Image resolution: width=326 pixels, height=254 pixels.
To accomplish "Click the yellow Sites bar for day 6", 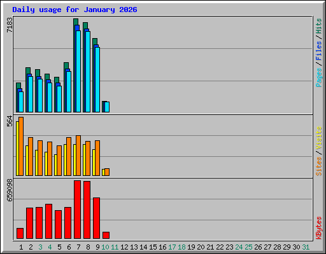I will [x=65, y=160].
